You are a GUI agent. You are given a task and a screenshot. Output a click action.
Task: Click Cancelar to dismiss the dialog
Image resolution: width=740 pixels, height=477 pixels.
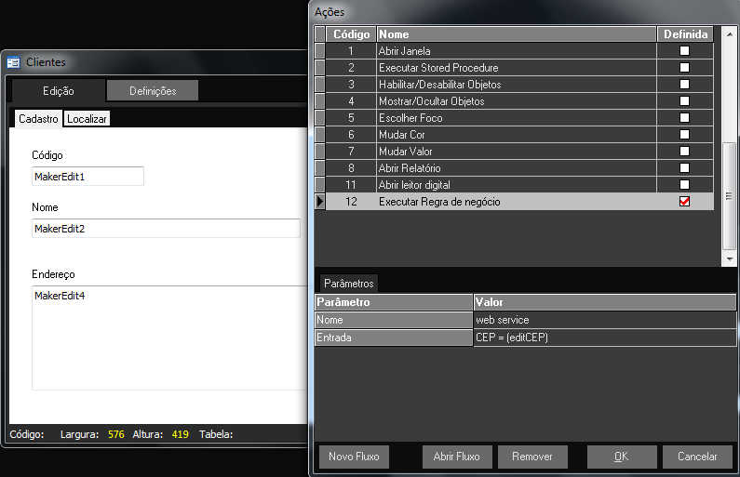coord(697,457)
